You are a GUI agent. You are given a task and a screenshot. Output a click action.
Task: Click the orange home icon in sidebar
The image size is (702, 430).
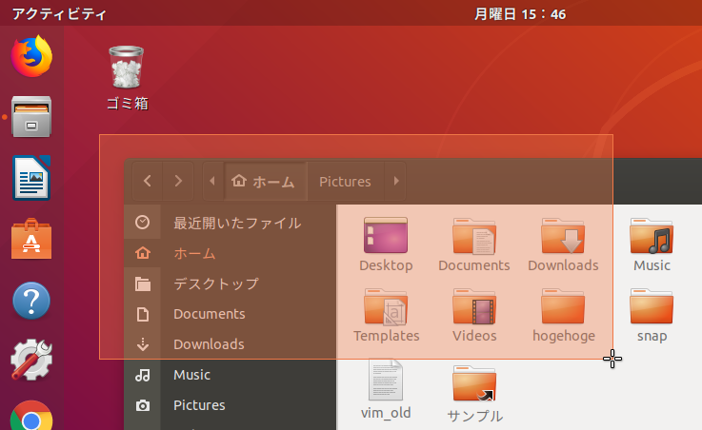coord(142,252)
